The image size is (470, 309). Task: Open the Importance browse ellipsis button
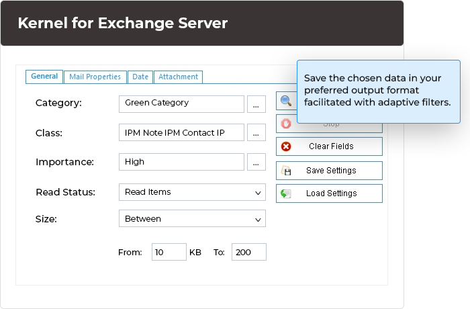coord(256,162)
